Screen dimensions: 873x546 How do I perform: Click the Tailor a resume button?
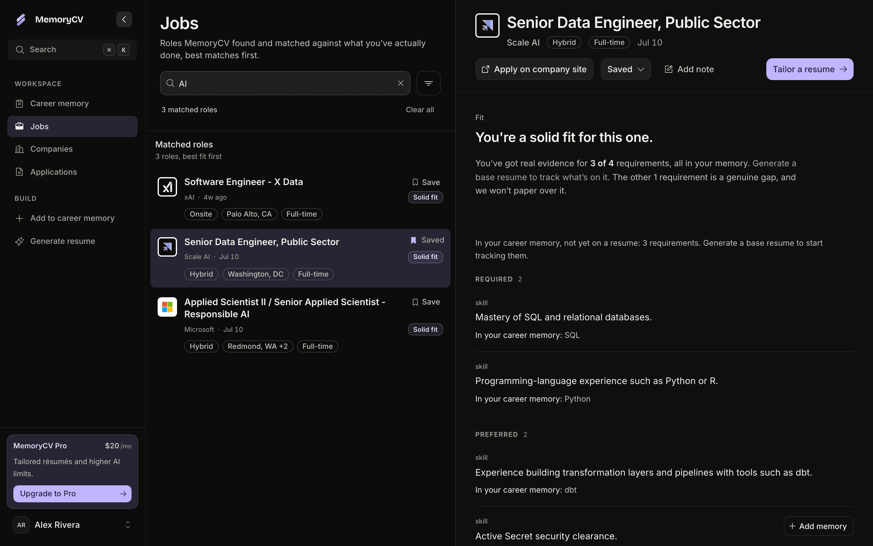810,69
